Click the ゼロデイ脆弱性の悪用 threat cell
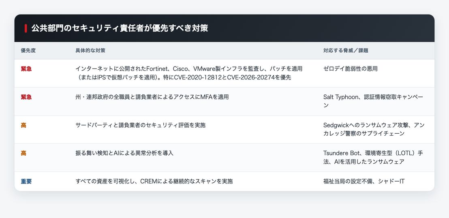Screen dimensions: 449x218 tap(350, 69)
